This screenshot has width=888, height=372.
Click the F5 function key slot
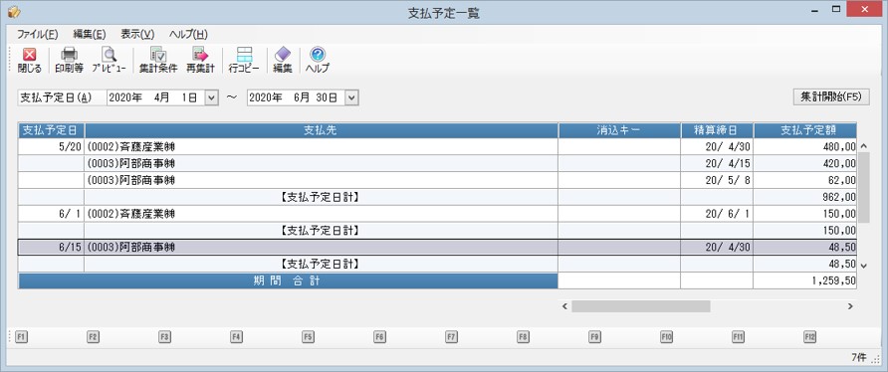click(308, 336)
